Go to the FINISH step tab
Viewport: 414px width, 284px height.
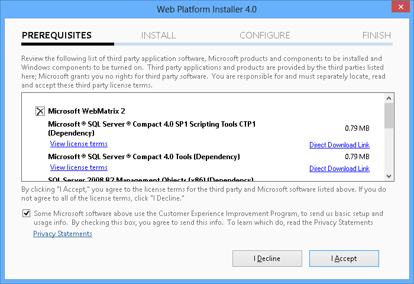[377, 35]
